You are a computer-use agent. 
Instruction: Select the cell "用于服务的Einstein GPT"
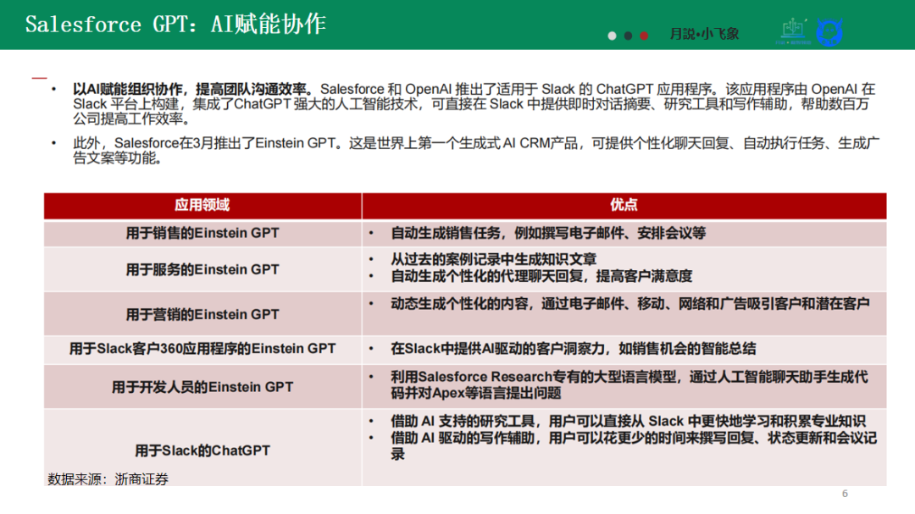[202, 269]
